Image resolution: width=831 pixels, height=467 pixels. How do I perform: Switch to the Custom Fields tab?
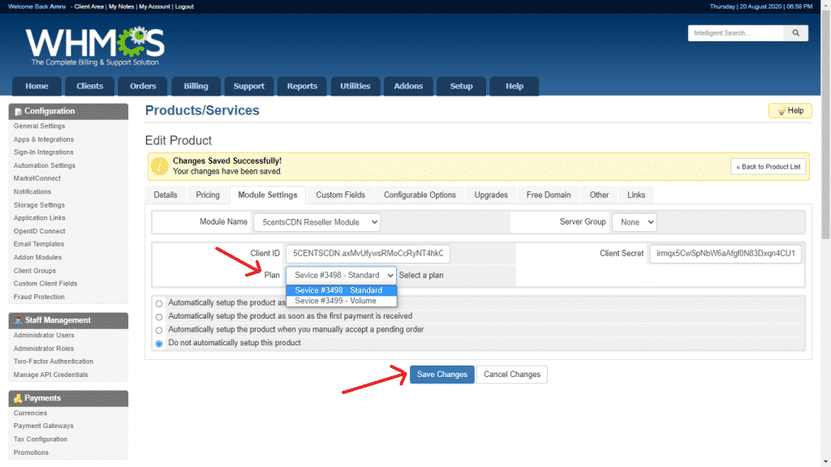[341, 195]
